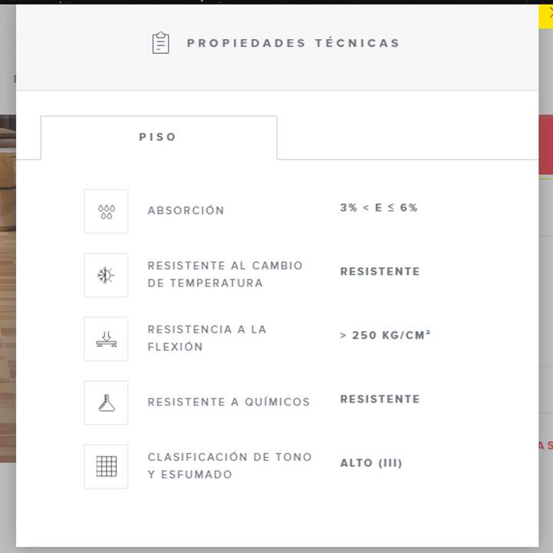Click the Absorción label

[186, 210]
